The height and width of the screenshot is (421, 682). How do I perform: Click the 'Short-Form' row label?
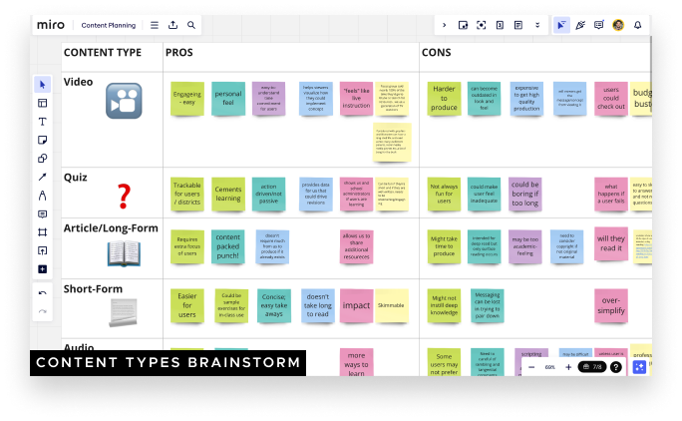(93, 289)
